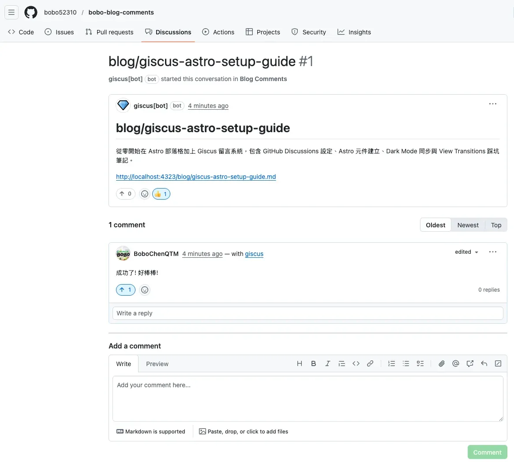
Task: Open the Issues tab
Action: click(59, 32)
